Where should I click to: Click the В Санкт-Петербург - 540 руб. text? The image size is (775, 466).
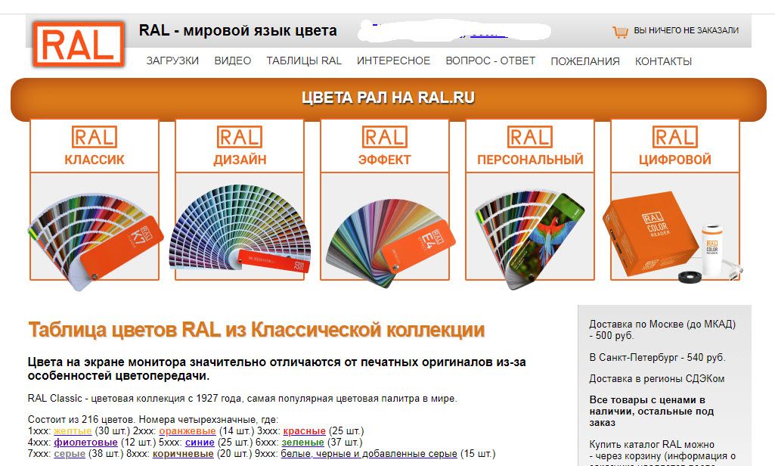point(657,357)
